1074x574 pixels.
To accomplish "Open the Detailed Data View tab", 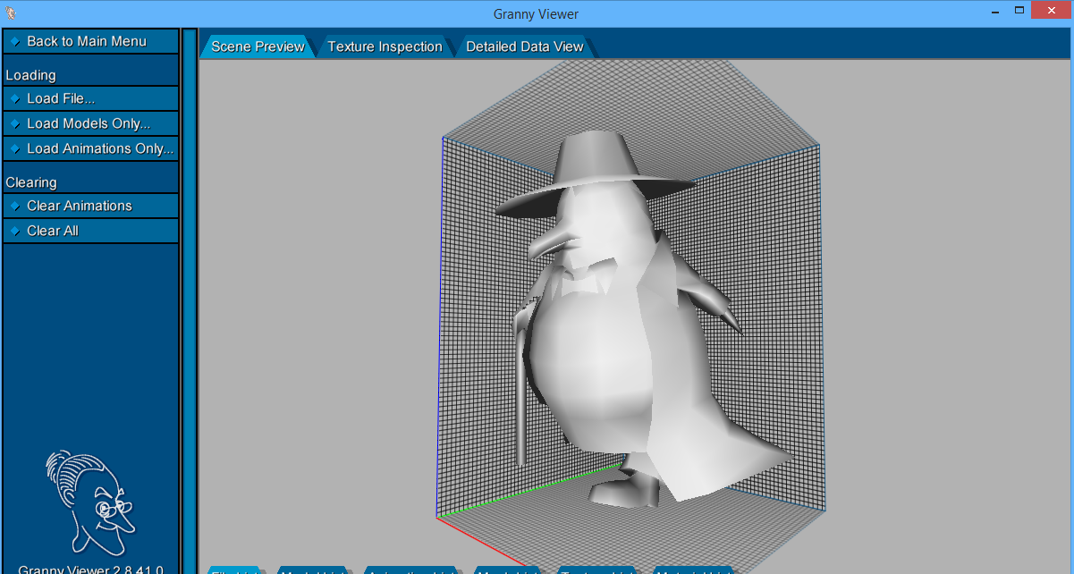I will point(524,46).
